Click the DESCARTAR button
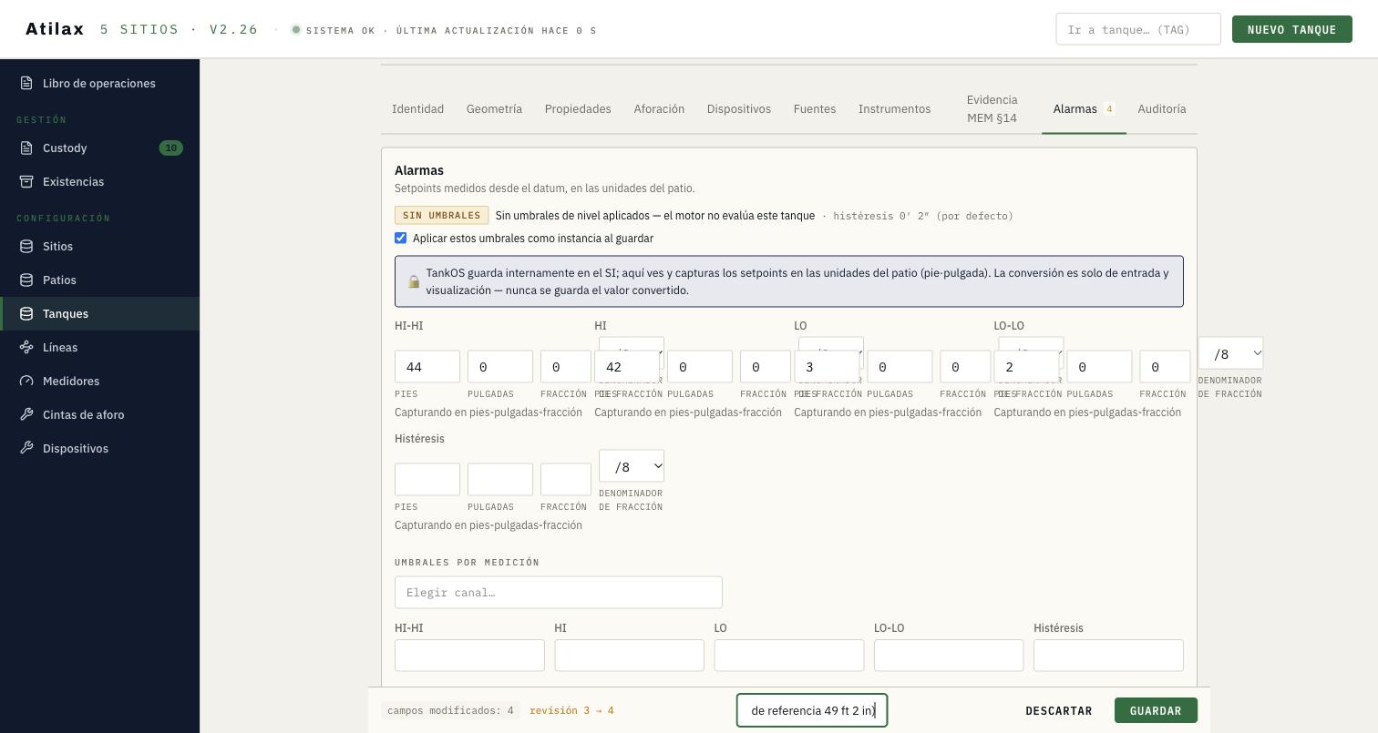 coord(1059,710)
